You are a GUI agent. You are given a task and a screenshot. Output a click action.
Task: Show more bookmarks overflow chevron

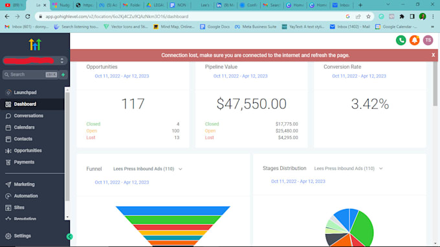[x=432, y=27]
